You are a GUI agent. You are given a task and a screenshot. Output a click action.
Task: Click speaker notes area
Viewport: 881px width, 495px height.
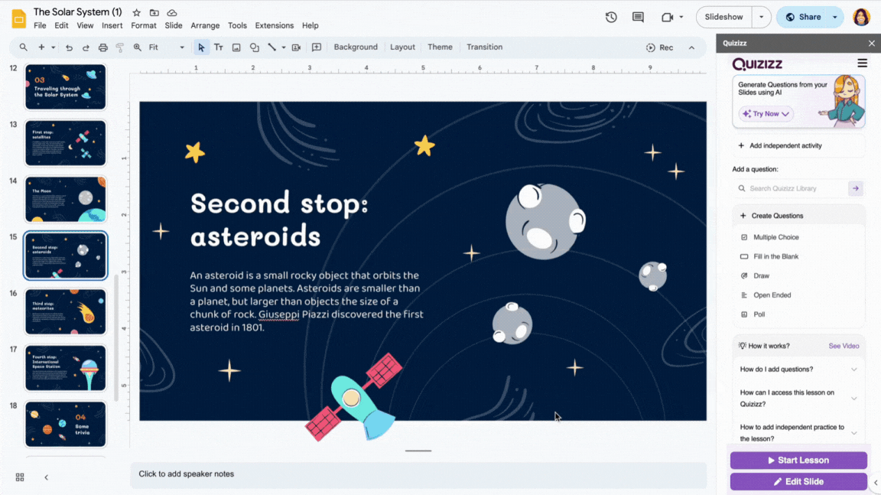tap(418, 474)
